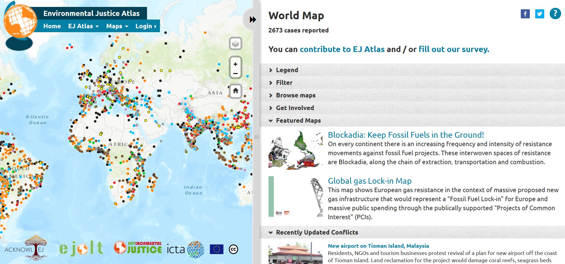Image resolution: width=565 pixels, height=264 pixels.
Task: Open the EJ Atlas dropdown menu
Action: pyautogui.click(x=83, y=26)
